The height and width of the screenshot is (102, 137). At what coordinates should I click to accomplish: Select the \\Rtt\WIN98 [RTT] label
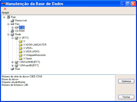click(30, 62)
